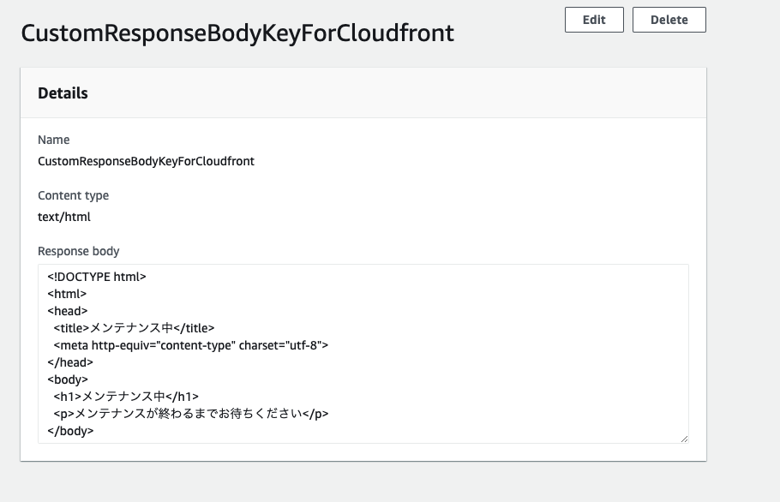780x502 pixels.
Task: Click the opening <head> tag line
Action: 67,311
